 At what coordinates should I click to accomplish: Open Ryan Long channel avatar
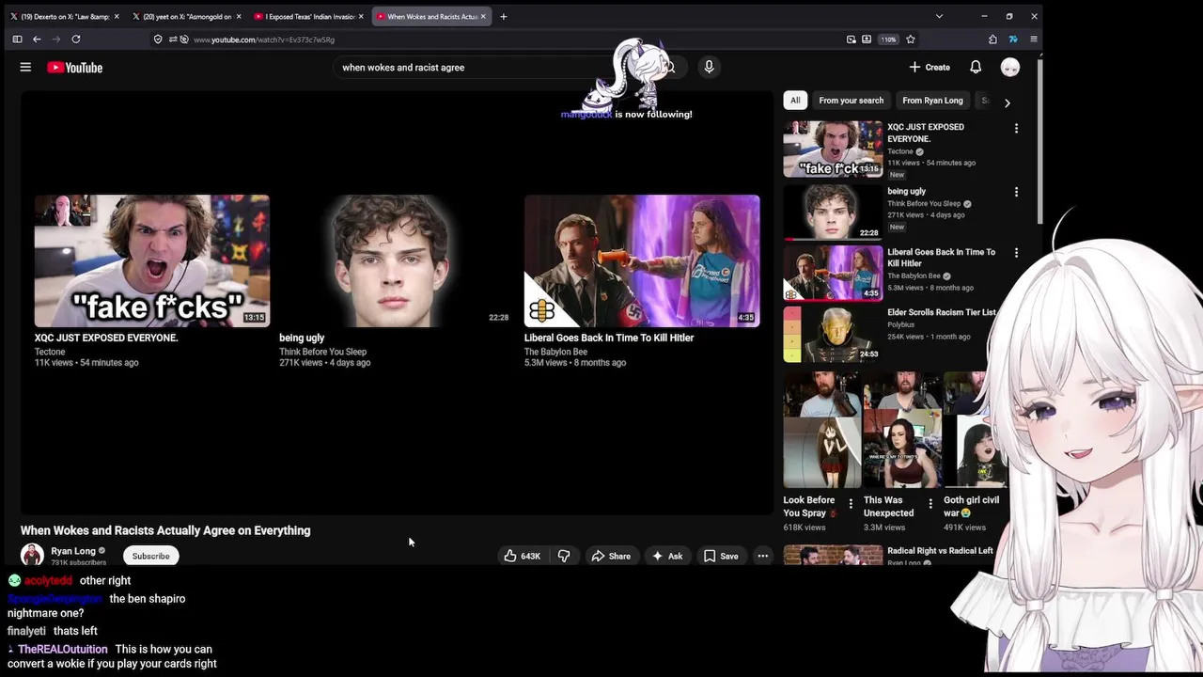[x=32, y=555]
